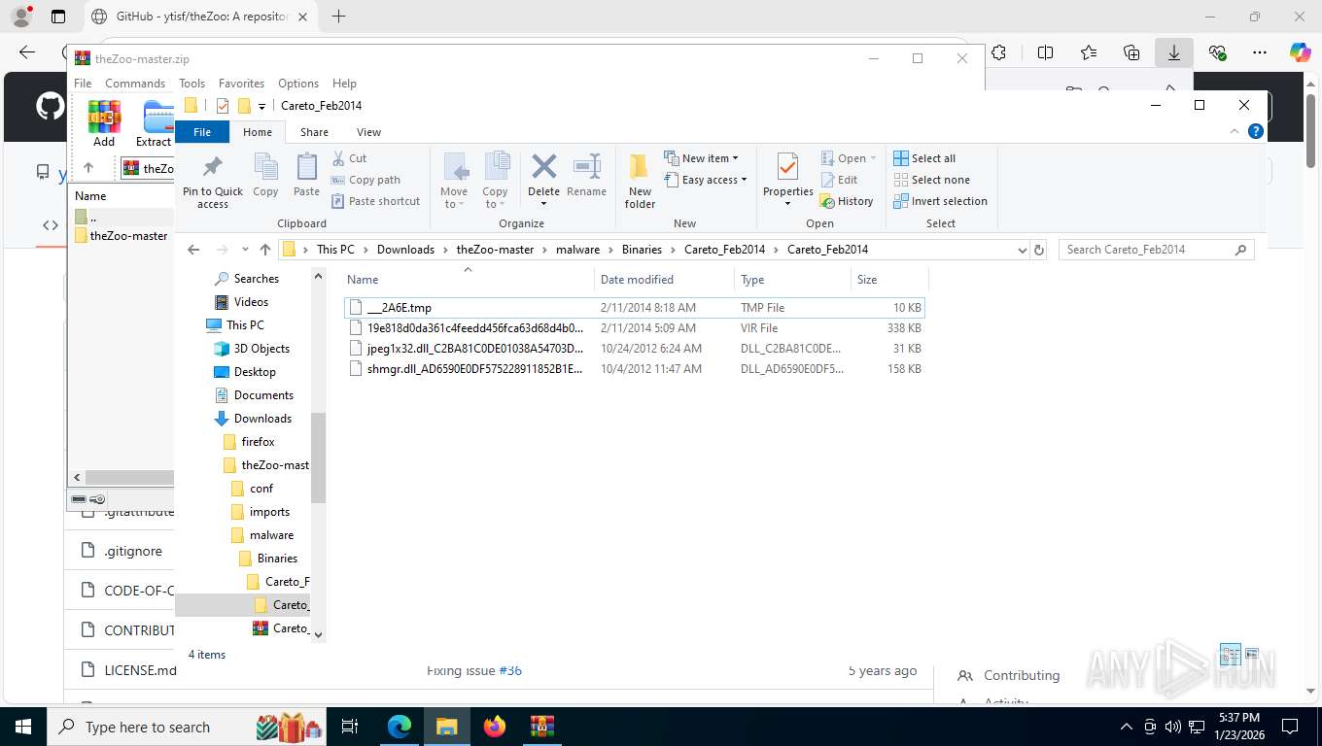This screenshot has height=746, width=1322.
Task: Expand address bar history dropdown
Action: click(1022, 250)
